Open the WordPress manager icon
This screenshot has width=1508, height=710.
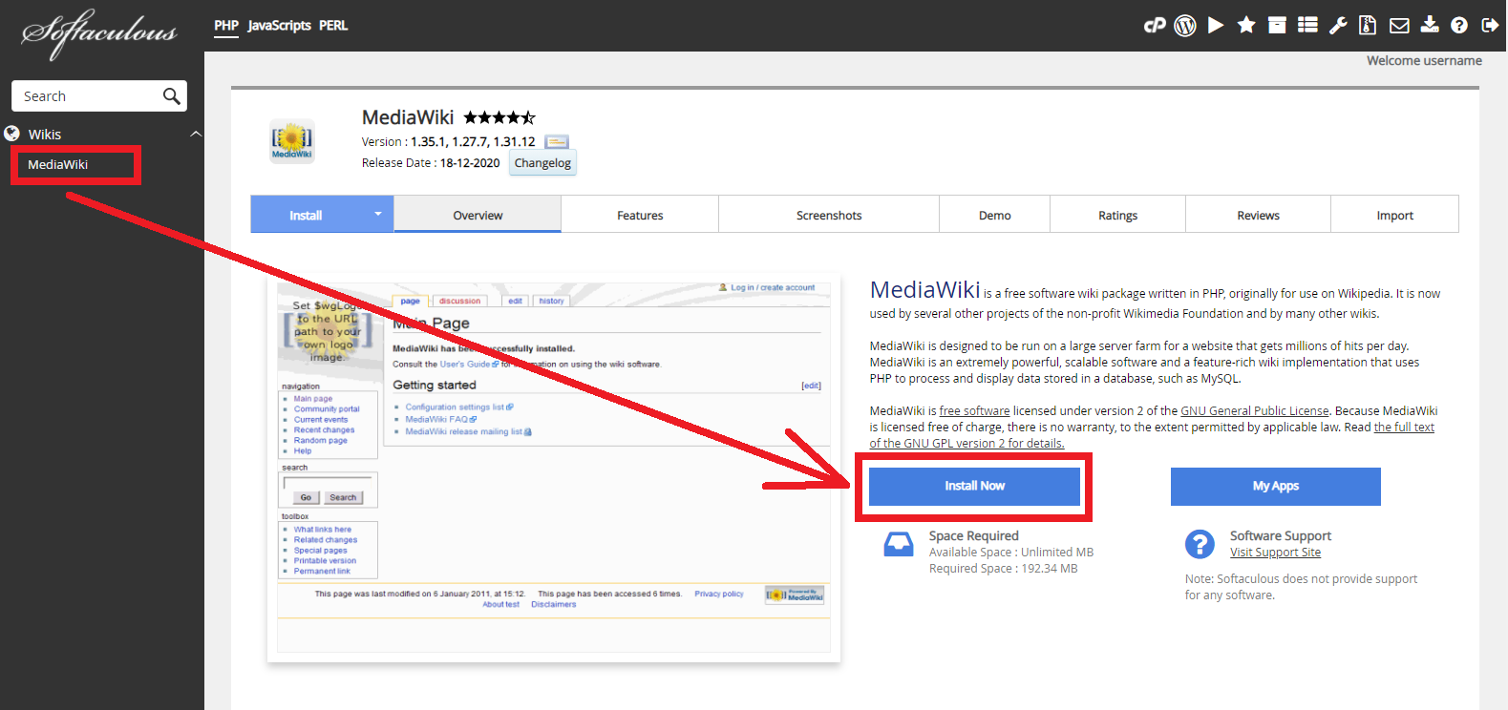[1185, 26]
